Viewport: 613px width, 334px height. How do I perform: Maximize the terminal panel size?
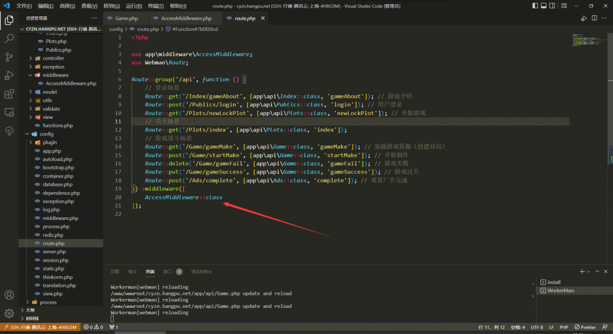[x=597, y=272]
